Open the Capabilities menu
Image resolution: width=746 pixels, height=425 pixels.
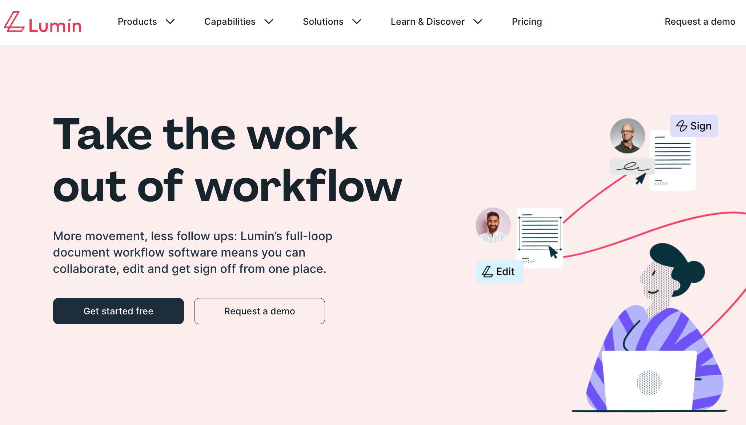tap(230, 22)
